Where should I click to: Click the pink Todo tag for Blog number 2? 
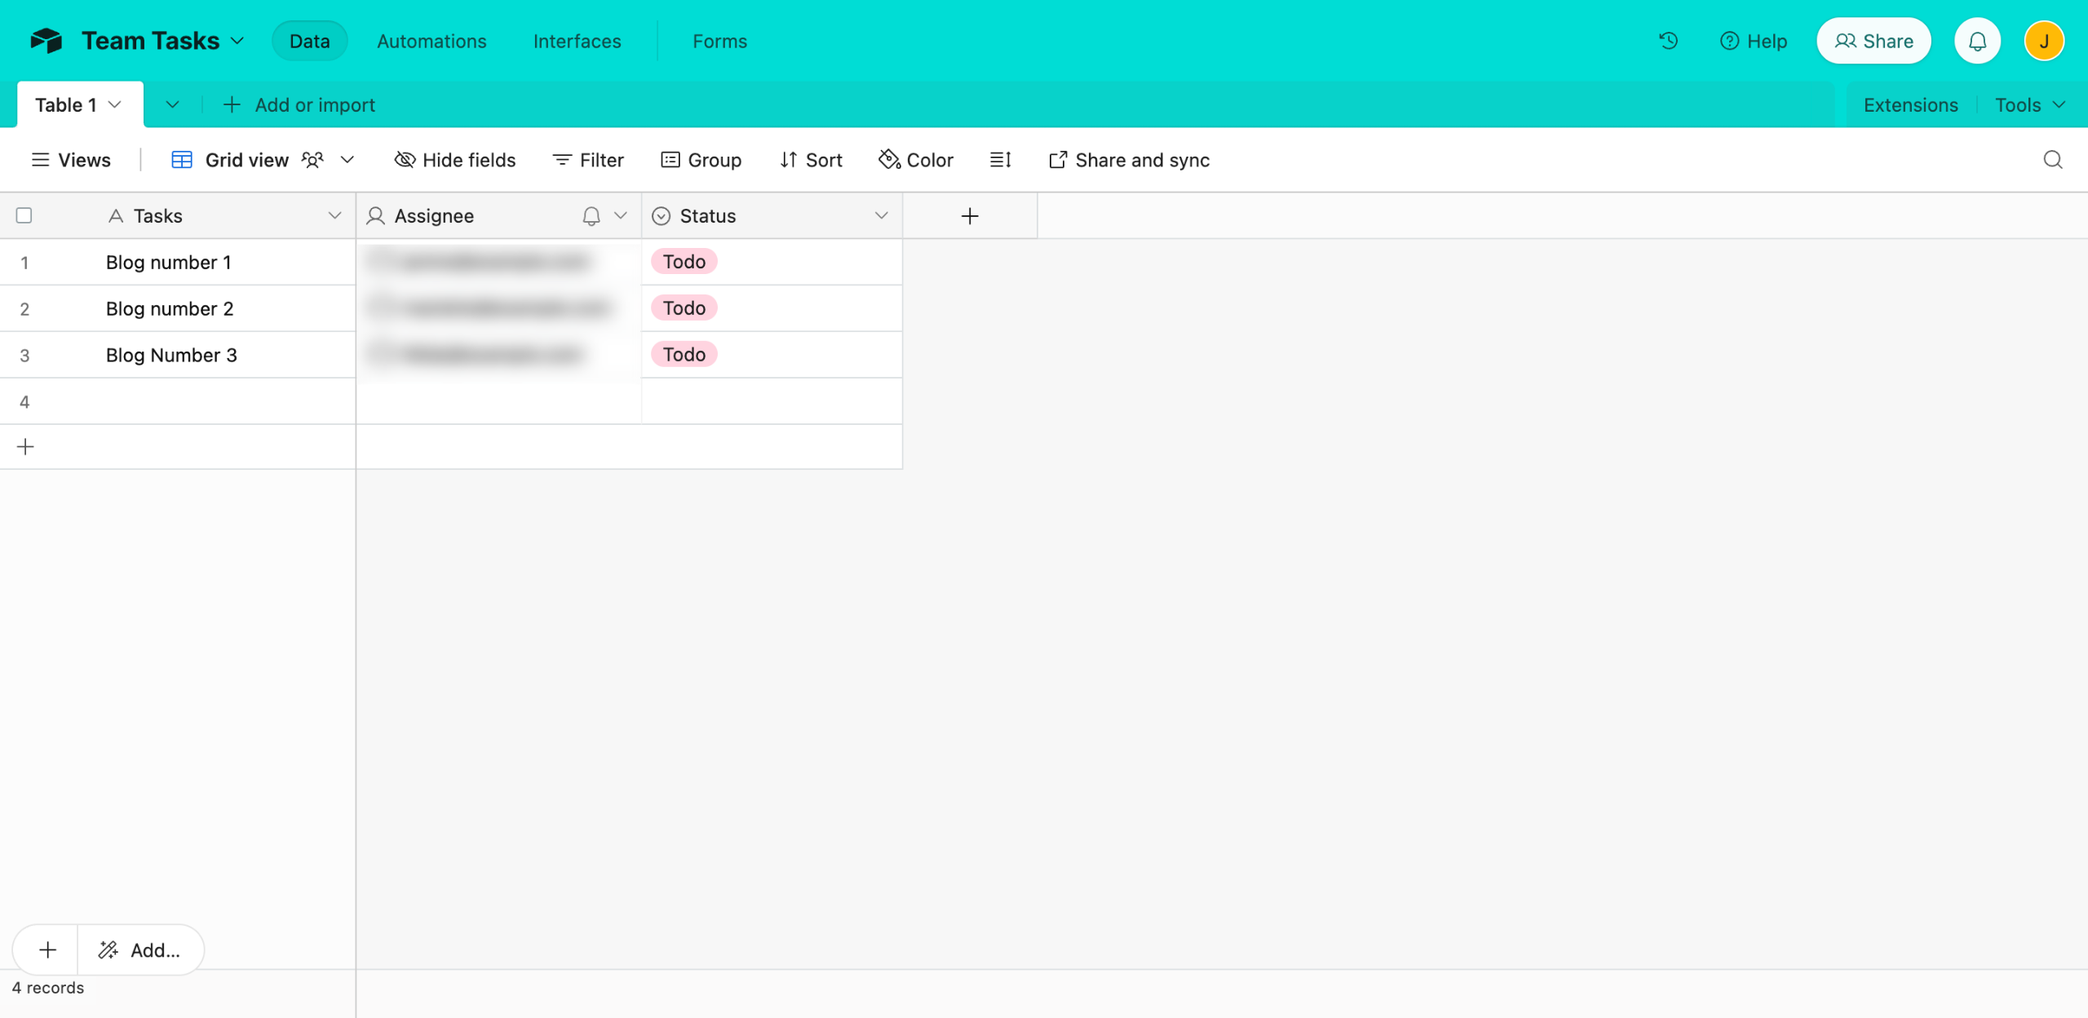coord(683,308)
